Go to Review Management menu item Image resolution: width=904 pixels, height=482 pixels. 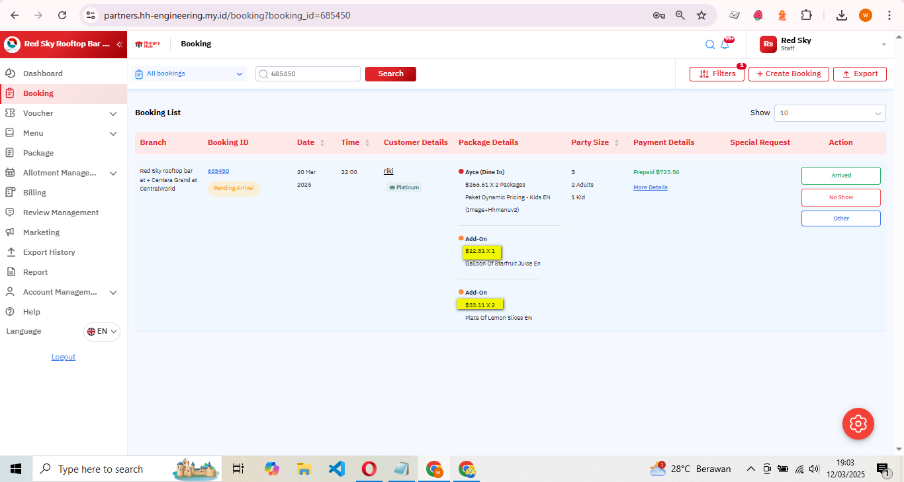click(60, 213)
